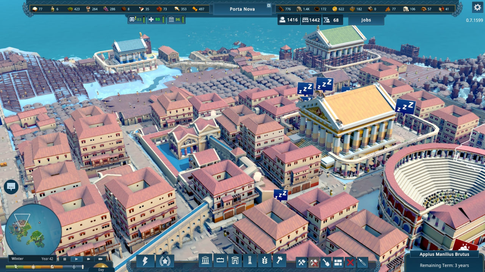Screen dimensions: 485x272
Task: Set game speed to fastest
Action: point(100,259)
